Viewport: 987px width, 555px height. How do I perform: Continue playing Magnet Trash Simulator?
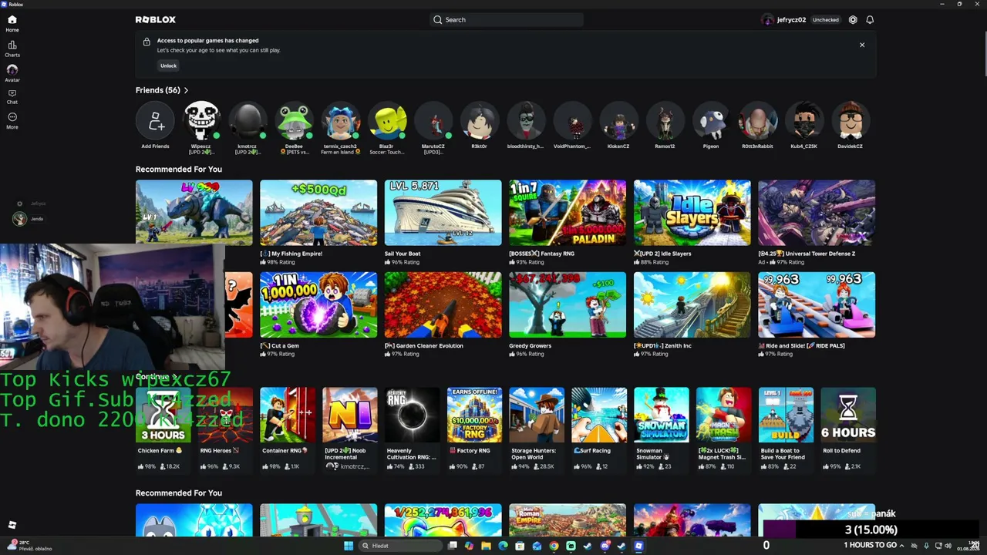click(x=723, y=415)
